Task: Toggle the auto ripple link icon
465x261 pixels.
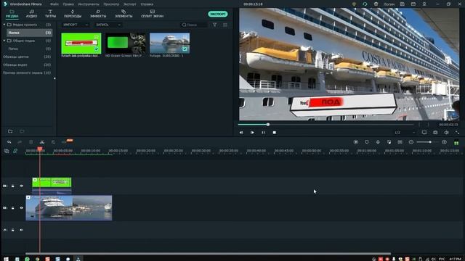Action: 15,151
